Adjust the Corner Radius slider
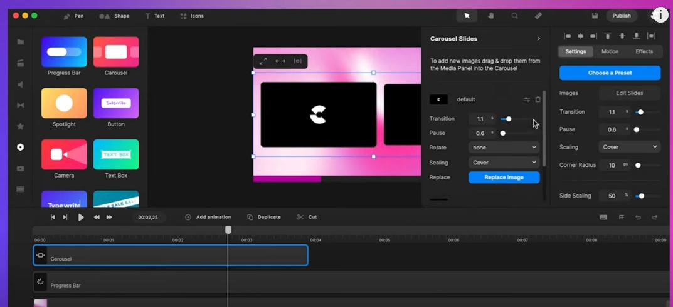Screen dimensions: 673x307 click(x=638, y=166)
